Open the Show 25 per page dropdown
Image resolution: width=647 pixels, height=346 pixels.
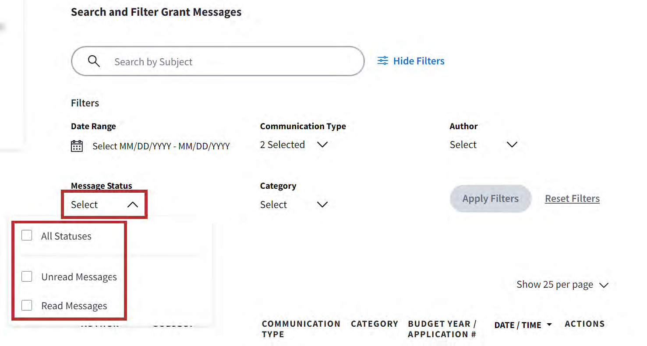[562, 285]
